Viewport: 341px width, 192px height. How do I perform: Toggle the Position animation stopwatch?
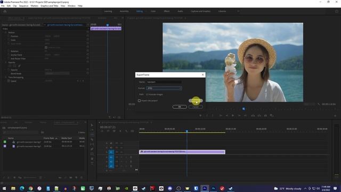coord(9,36)
